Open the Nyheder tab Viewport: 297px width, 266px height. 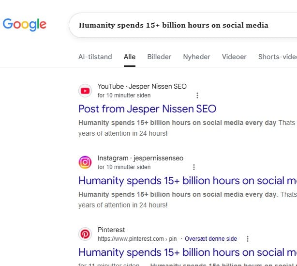pos(196,57)
